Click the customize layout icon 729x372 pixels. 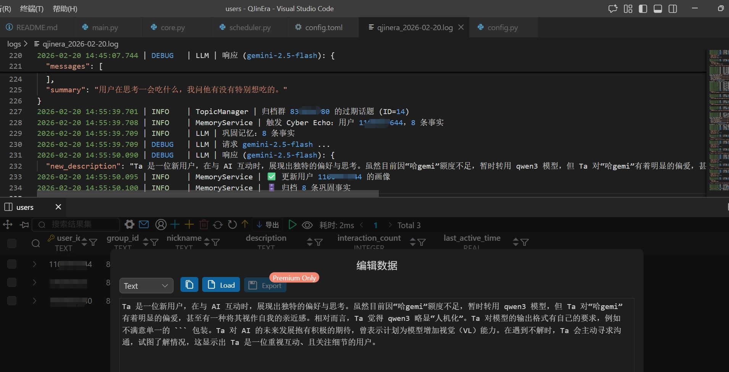[628, 9]
